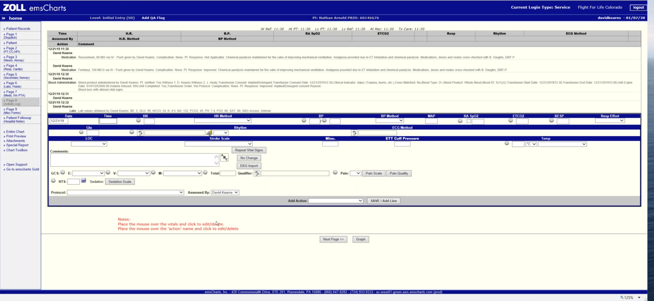Click the copy-previous icon beside the Rhythm field
654x301 pixels.
[140, 133]
